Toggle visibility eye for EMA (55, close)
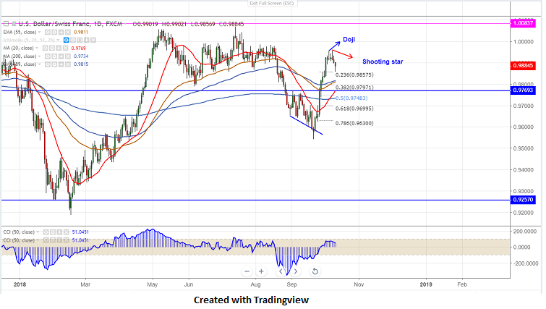The width and height of the screenshot is (546, 309). point(48,32)
